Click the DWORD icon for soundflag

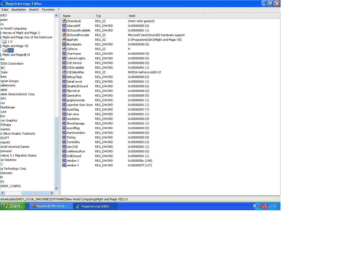(x=64, y=128)
